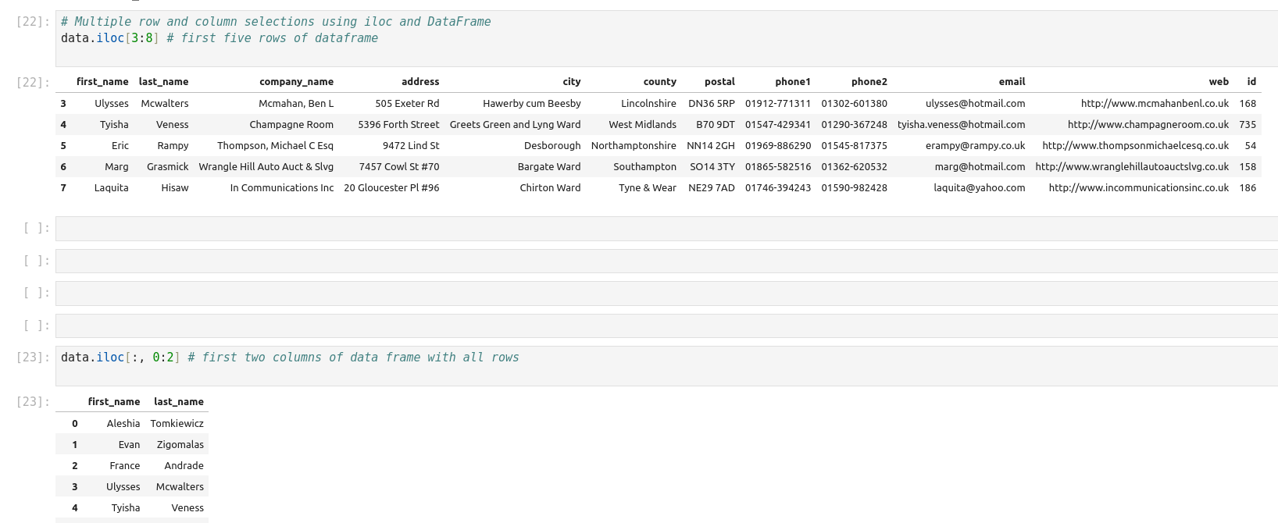Click the postal column header
Screen dimensions: 1278x523
pos(719,82)
